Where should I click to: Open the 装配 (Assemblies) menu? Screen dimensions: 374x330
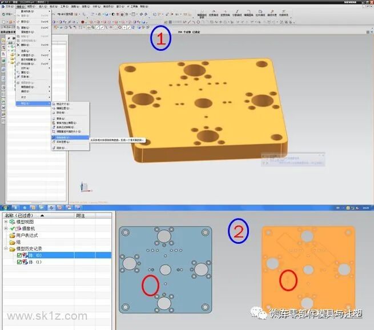(75, 6)
